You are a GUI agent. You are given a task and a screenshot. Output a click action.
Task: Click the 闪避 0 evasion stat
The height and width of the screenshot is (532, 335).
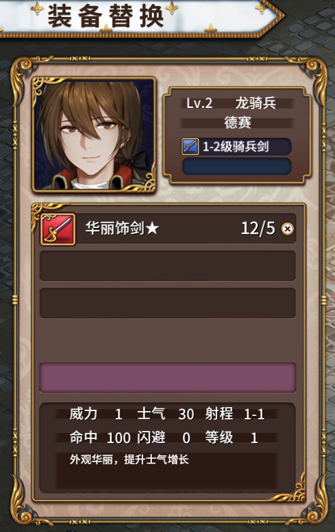click(163, 438)
